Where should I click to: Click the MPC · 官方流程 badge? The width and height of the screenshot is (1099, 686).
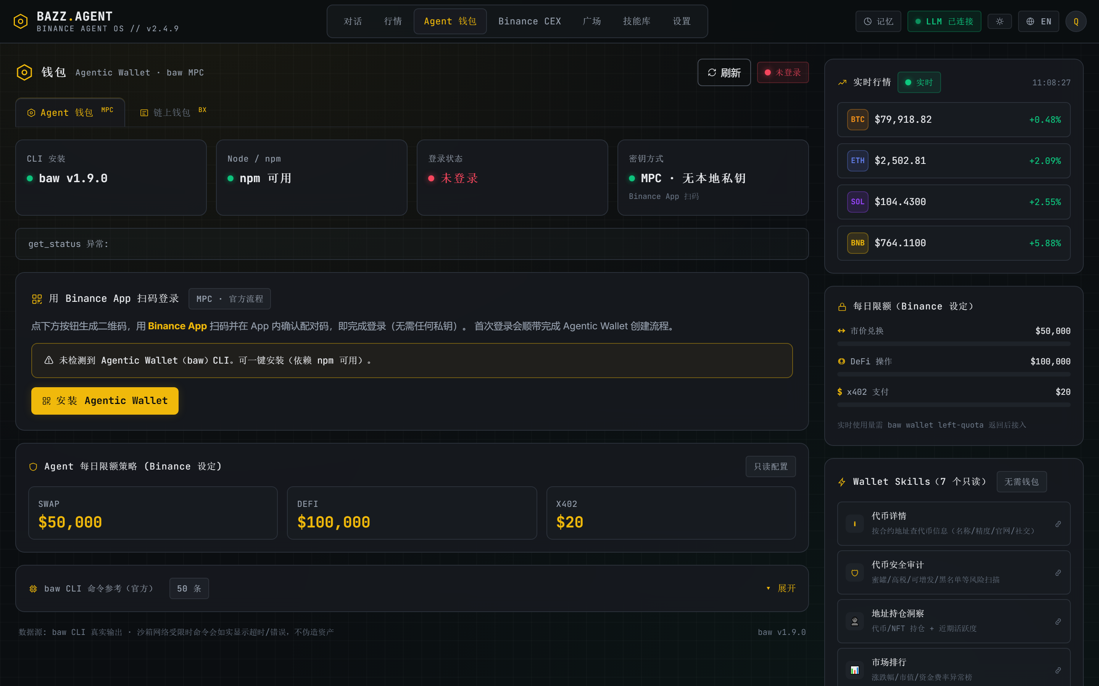[x=229, y=299]
